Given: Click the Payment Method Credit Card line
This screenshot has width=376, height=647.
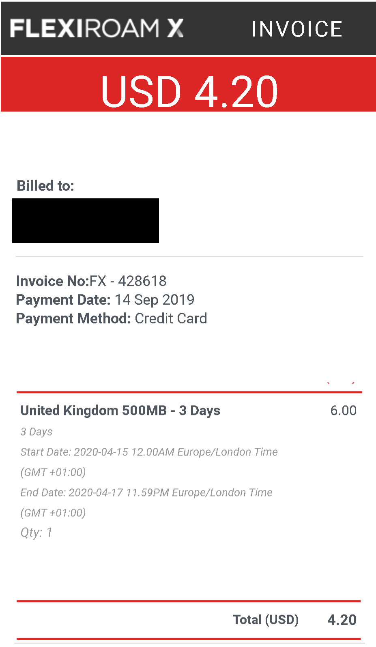Looking at the screenshot, I should [112, 318].
